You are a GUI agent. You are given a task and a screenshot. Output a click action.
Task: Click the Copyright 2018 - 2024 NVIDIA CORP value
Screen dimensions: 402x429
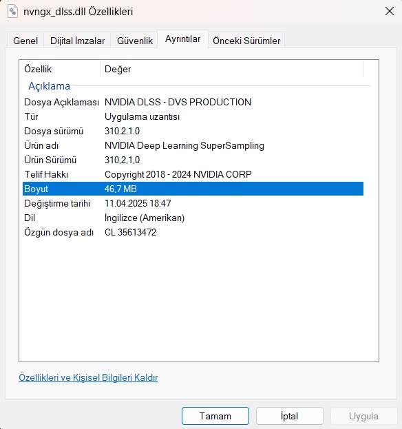click(x=178, y=174)
